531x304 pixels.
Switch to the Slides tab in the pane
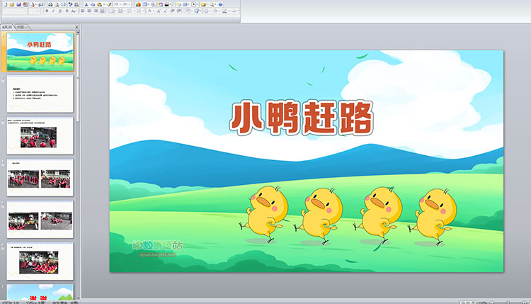(7, 27)
